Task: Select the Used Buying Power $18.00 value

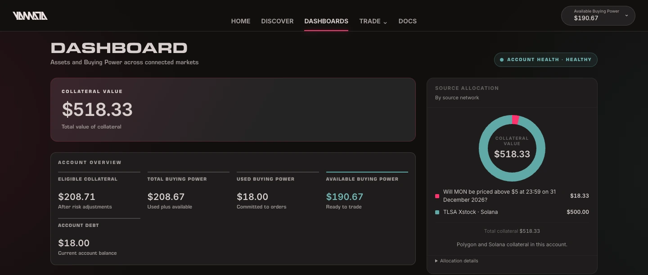Action: coord(252,197)
